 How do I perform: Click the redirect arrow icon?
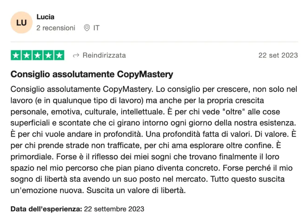point(76,56)
